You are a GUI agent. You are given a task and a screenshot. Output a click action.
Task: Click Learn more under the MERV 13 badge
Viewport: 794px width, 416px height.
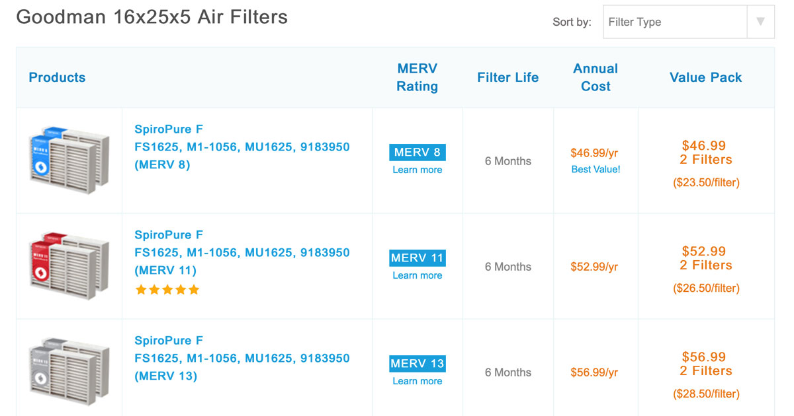pos(417,381)
